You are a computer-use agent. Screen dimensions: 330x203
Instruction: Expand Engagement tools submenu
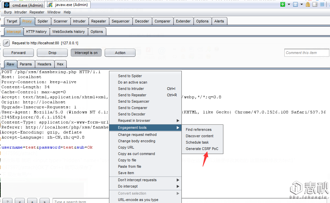(146, 128)
